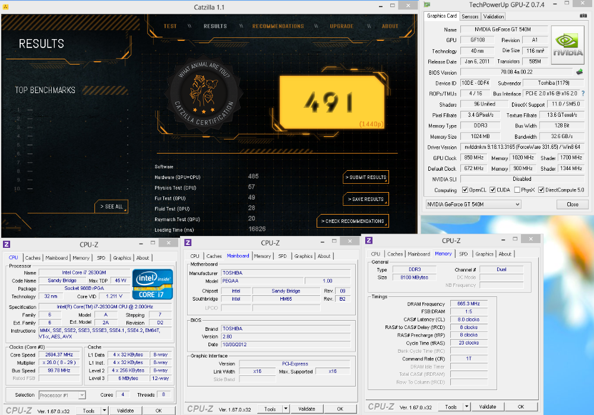Open the NVIDIA GeForce GT 540M dropdown
Image resolution: width=594 pixels, height=415 pixels.
click(x=473, y=204)
